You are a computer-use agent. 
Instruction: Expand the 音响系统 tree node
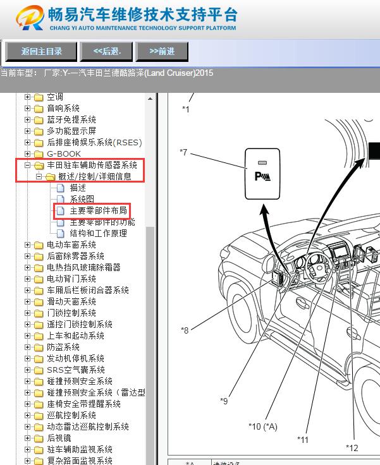(27, 108)
